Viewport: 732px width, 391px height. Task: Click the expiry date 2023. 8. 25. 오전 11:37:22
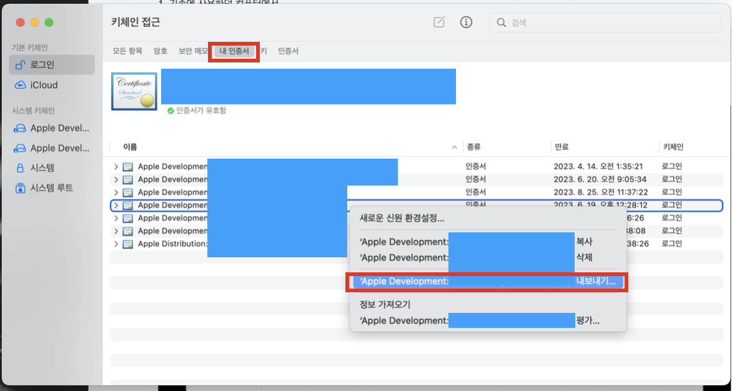point(601,192)
